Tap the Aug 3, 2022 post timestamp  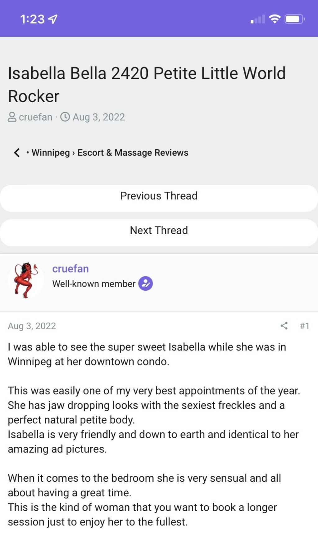[32, 326]
